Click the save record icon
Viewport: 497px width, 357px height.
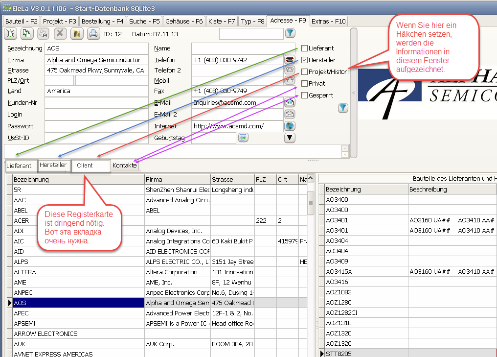point(44,33)
